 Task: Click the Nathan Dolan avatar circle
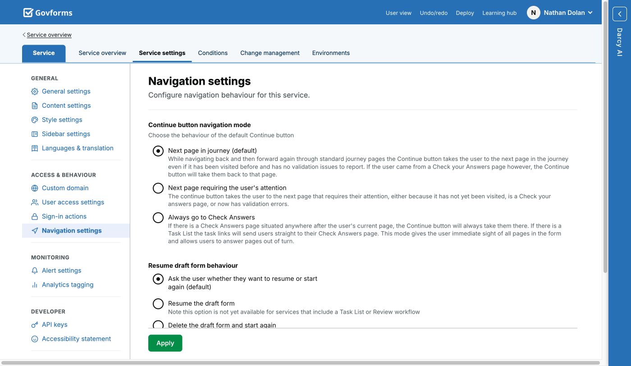click(533, 13)
